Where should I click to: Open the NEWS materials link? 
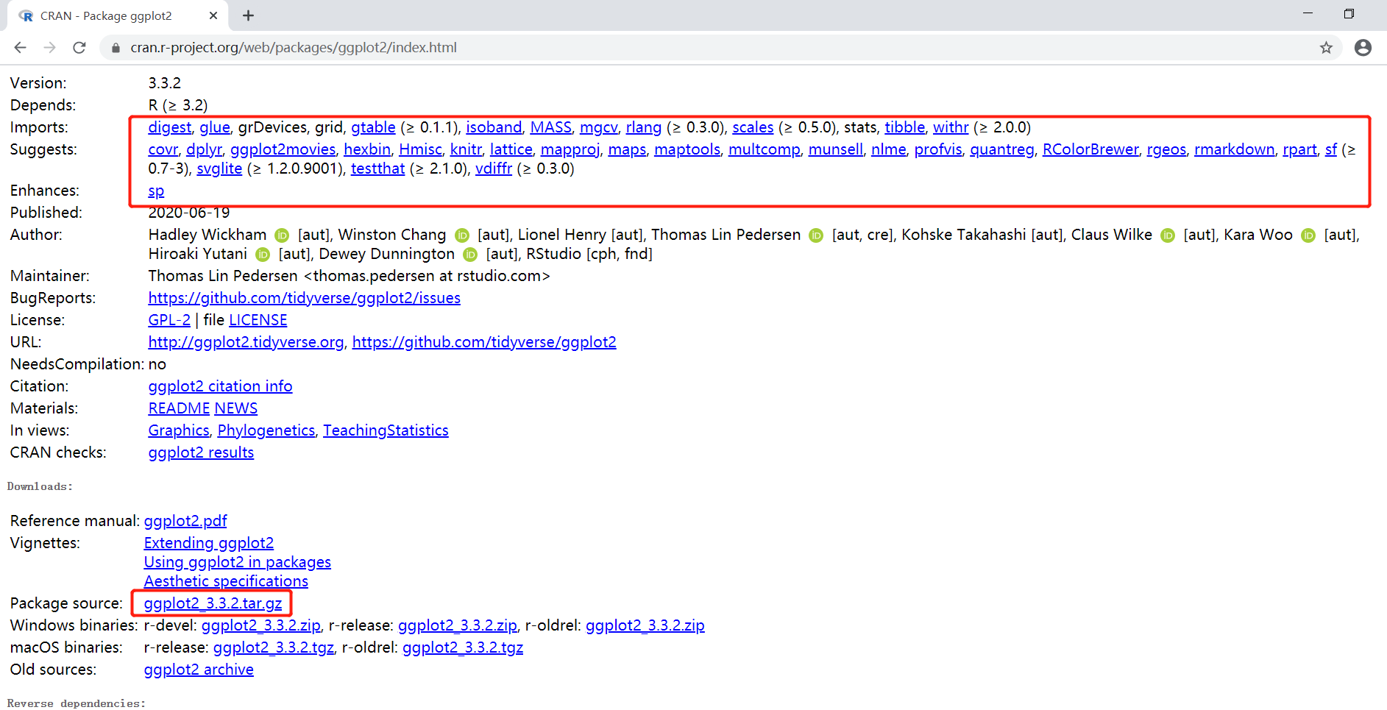[236, 408]
